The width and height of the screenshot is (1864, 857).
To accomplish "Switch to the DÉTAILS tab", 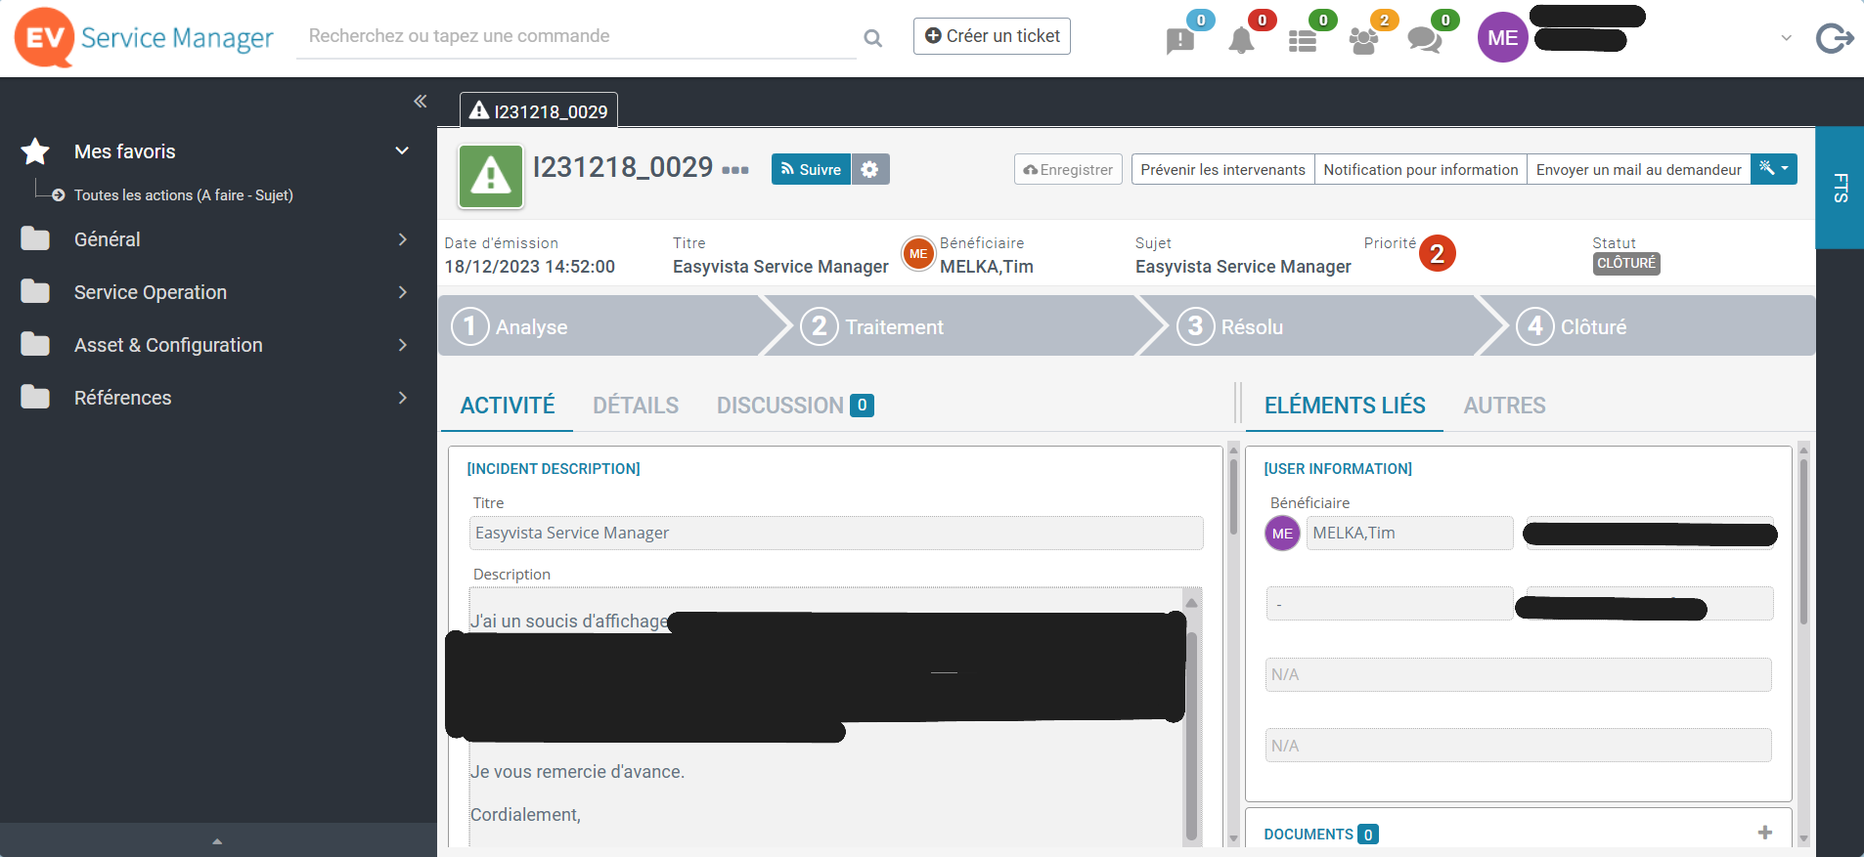I will pos(635,406).
